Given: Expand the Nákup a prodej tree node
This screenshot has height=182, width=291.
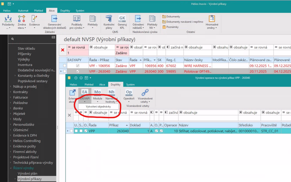Looking at the screenshot, I should [x=11, y=86].
